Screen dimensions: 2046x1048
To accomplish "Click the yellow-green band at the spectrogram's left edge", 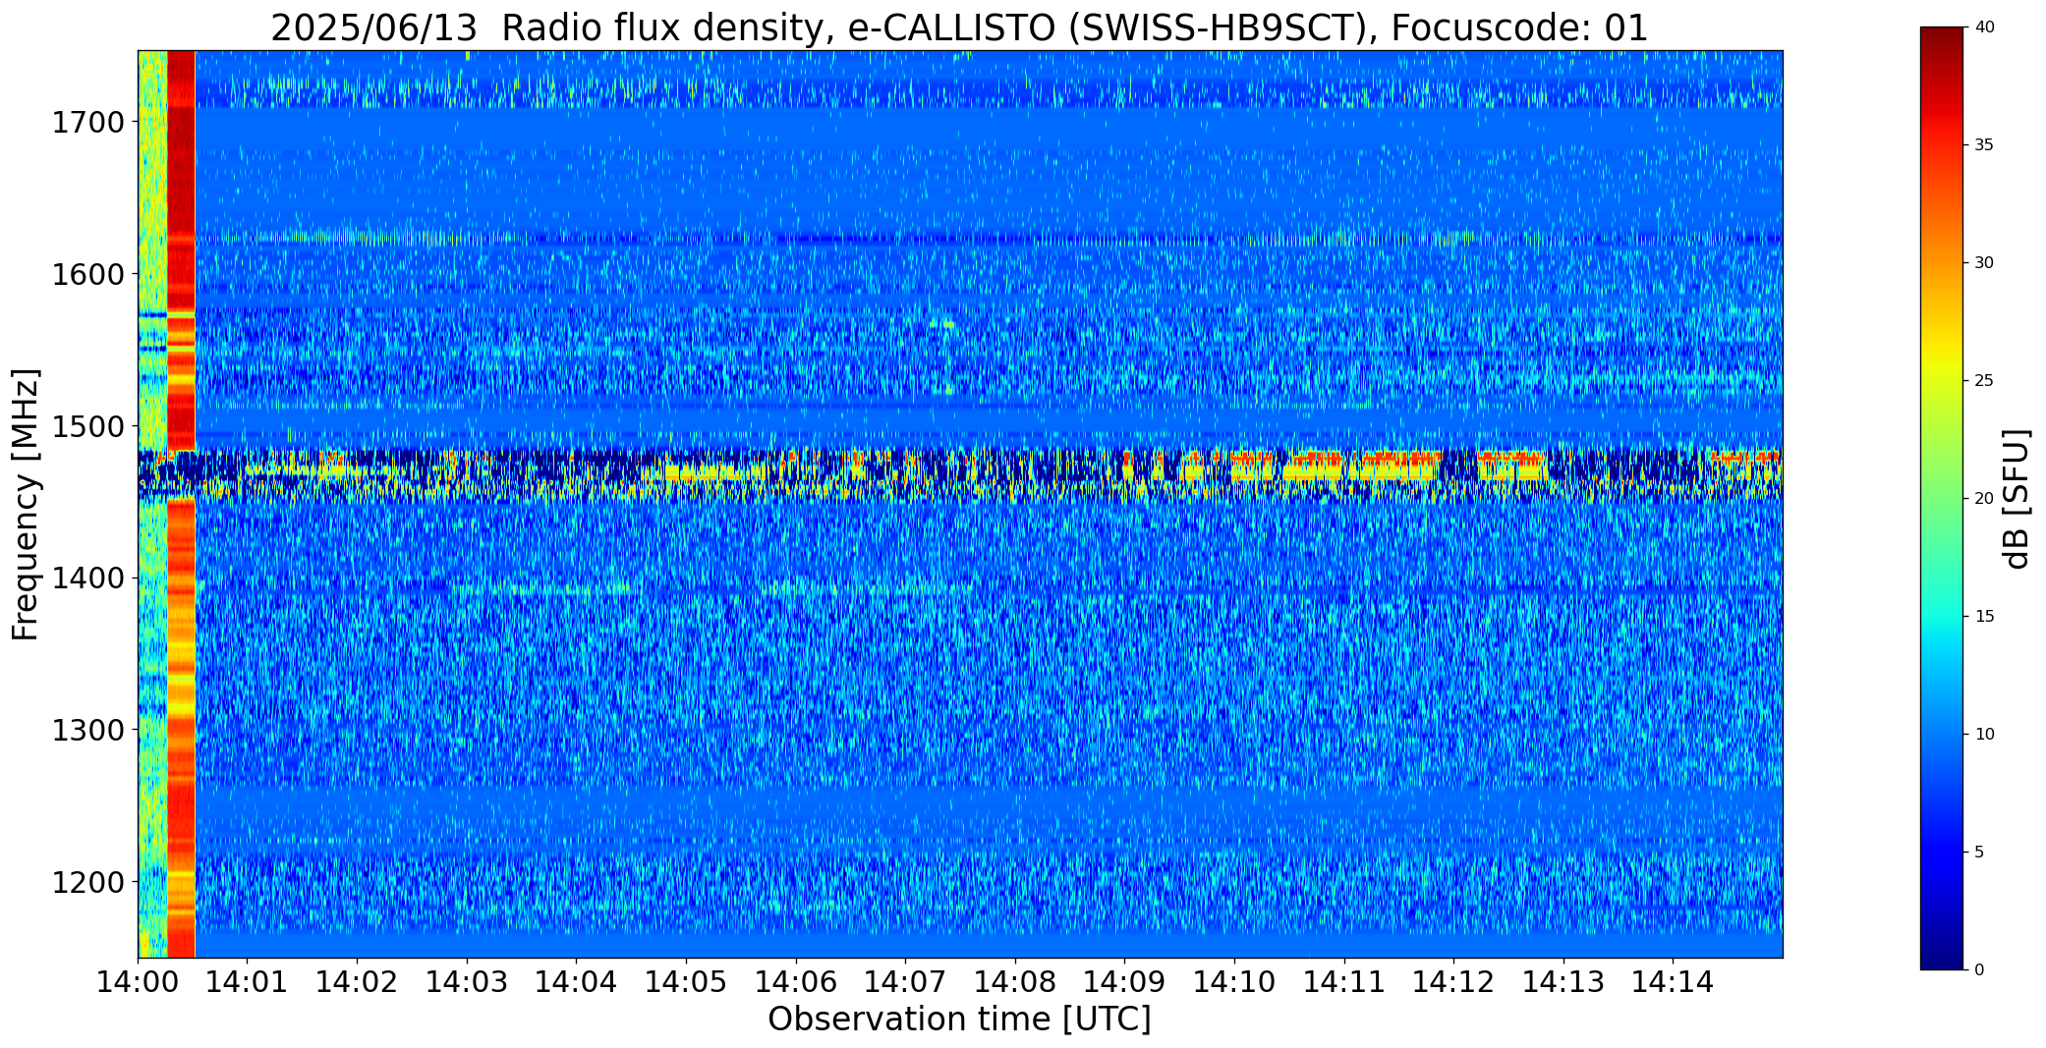I will [152, 504].
